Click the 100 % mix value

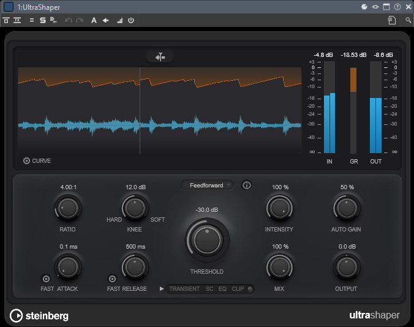coord(280,247)
